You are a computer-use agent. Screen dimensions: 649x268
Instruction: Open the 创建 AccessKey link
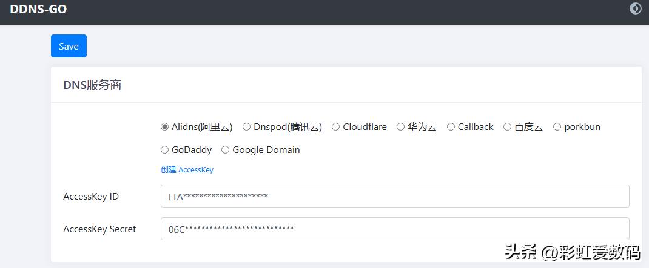[x=187, y=170]
